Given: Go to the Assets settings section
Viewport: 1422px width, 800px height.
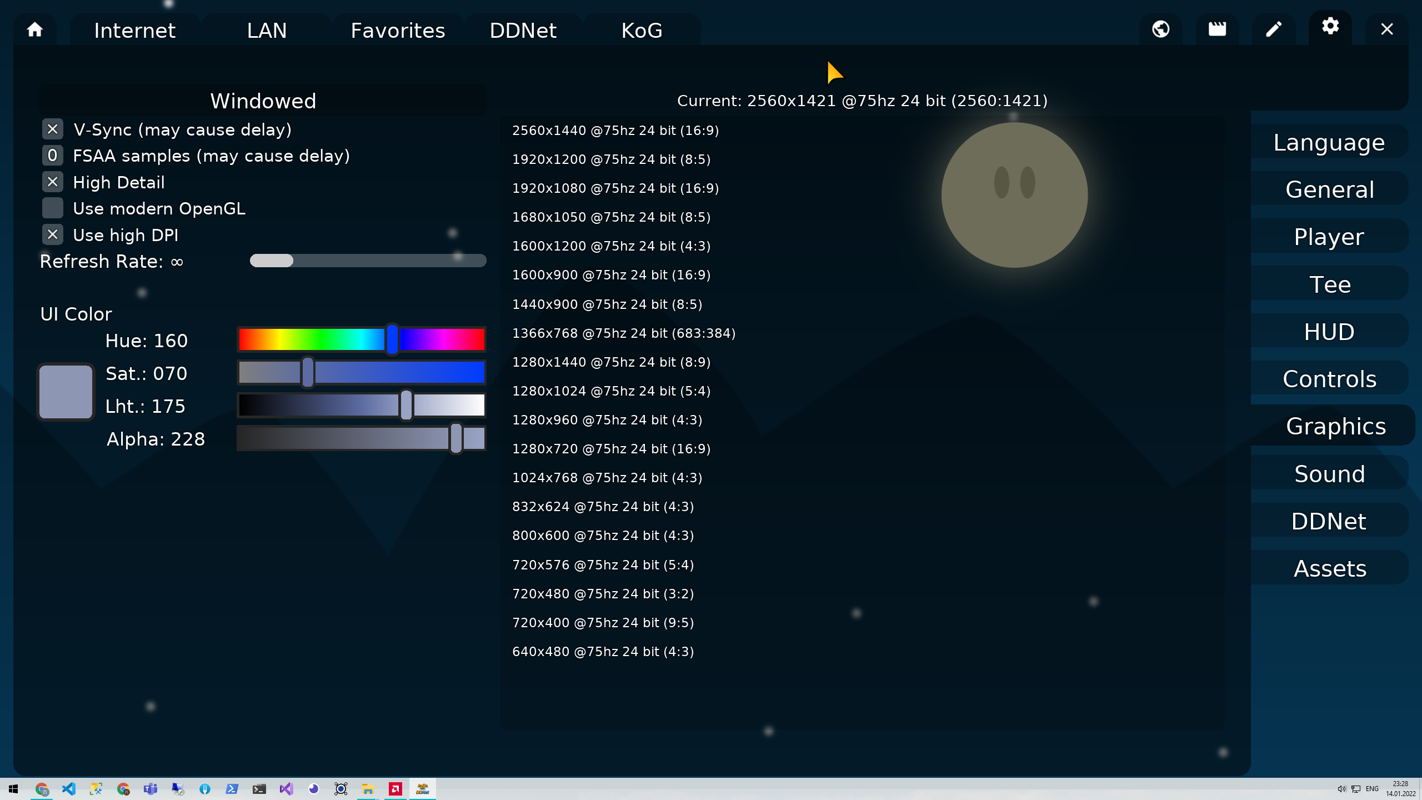Looking at the screenshot, I should click(x=1329, y=568).
